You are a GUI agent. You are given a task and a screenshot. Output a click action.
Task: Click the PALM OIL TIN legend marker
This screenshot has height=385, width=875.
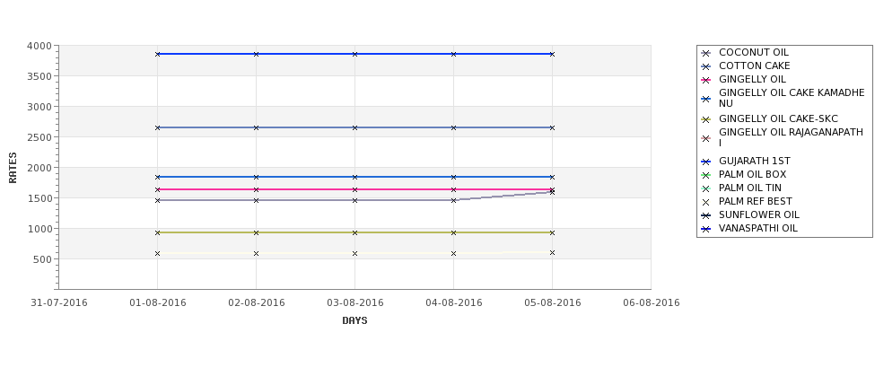706,188
